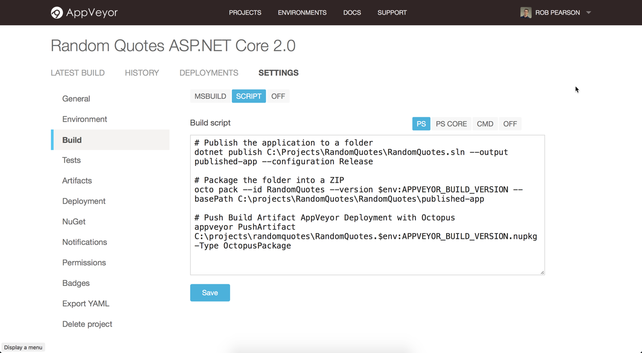Screen dimensions: 642x353
Task: Switch build mode to MSBUILD
Action: tap(210, 96)
